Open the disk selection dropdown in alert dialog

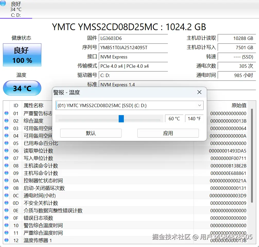129,105
